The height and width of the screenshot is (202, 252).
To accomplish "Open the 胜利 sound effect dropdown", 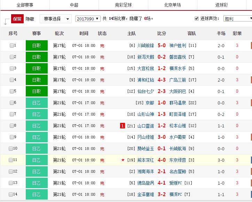I will point(237,19).
